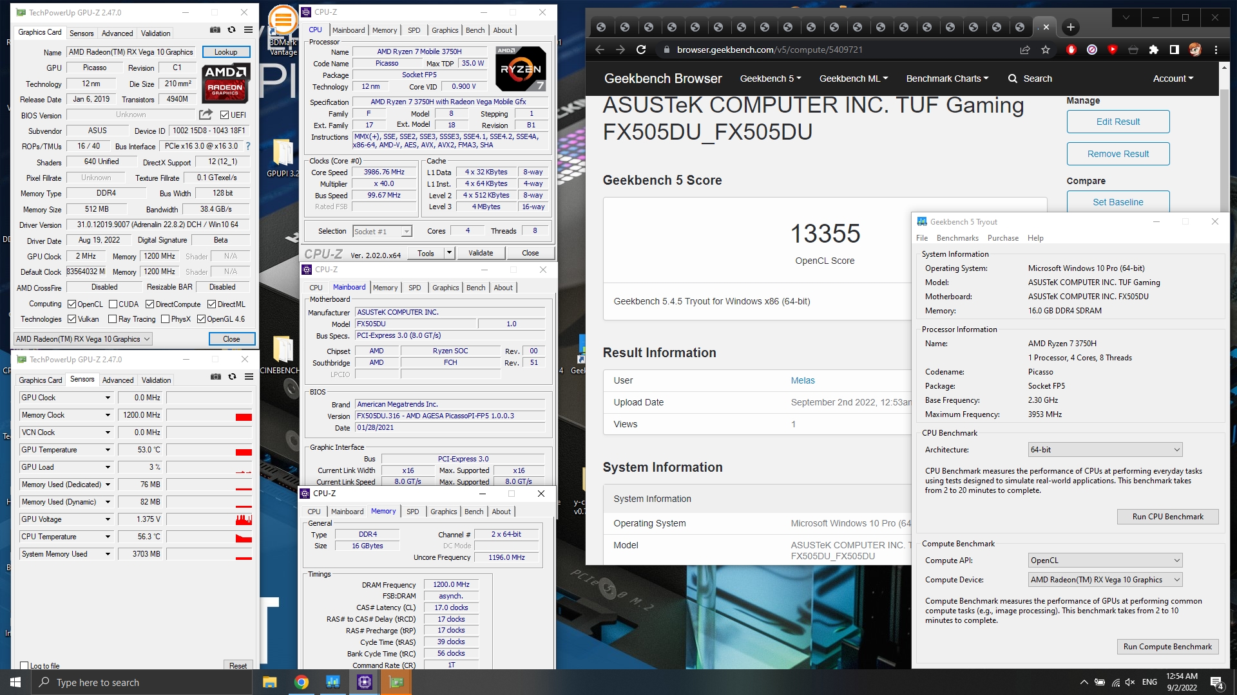The image size is (1237, 695).
Task: Switch to Bench tab in top CPU-Z window
Action: pyautogui.click(x=475, y=30)
